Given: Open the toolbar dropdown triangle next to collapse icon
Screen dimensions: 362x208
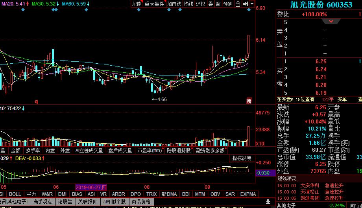Looking at the screenshot, I should (251, 4).
